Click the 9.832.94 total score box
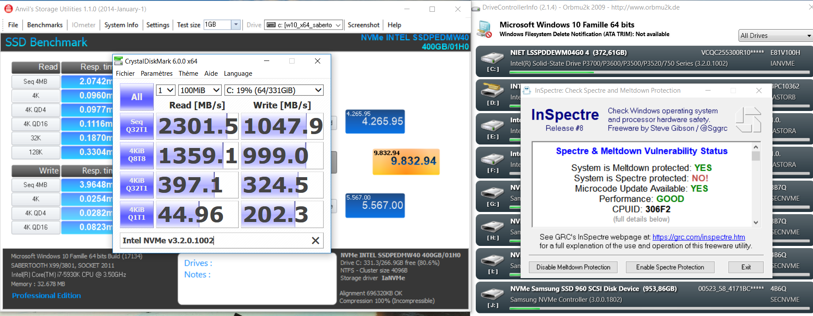 [x=406, y=161]
